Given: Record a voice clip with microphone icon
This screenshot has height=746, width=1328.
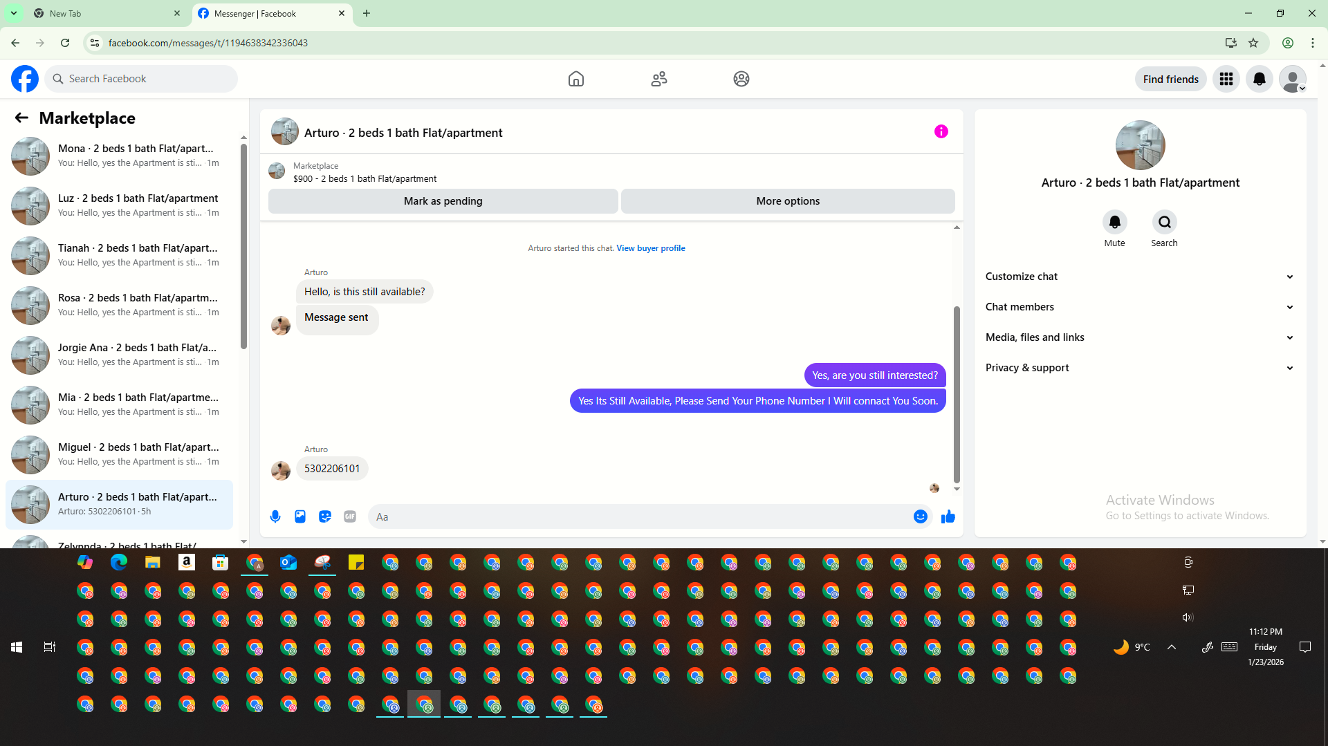Looking at the screenshot, I should click(x=275, y=516).
